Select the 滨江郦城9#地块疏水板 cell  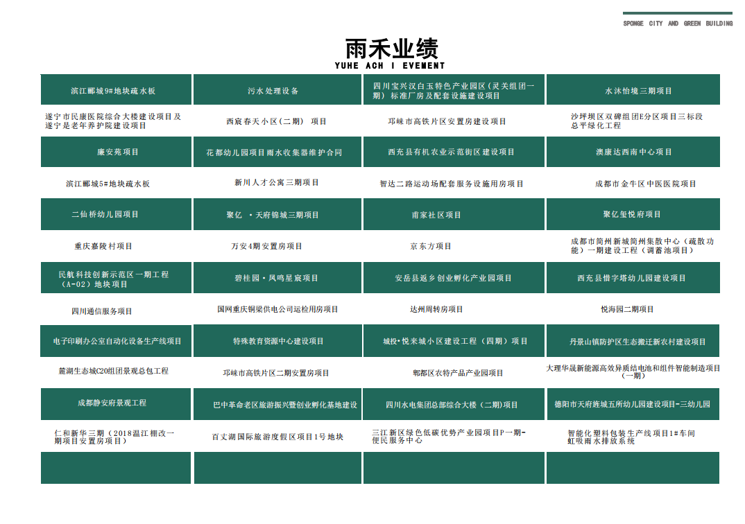tap(116, 90)
